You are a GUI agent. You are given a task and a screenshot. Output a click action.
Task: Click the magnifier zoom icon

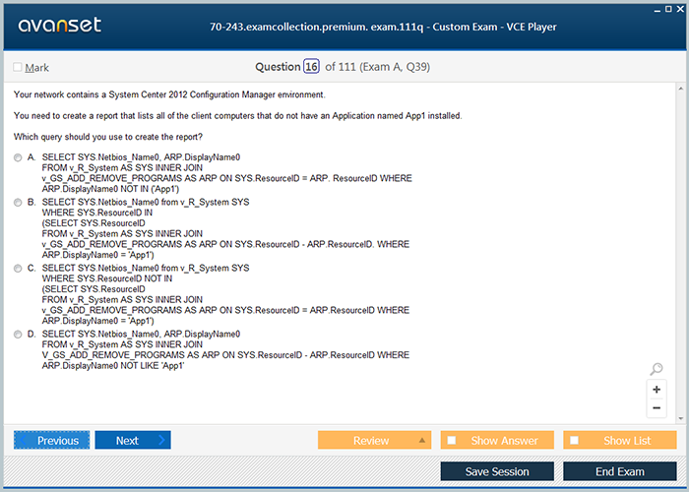point(657,369)
